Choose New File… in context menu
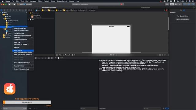This screenshot has height=110, width=196. [x=23, y=42]
